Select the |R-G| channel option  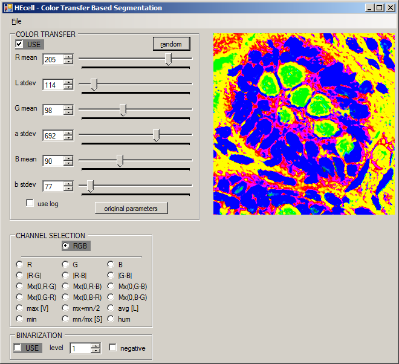tap(20, 275)
